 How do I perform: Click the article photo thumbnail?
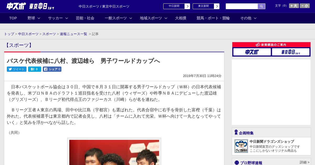coord(114,152)
